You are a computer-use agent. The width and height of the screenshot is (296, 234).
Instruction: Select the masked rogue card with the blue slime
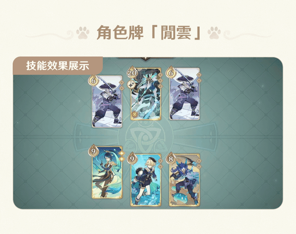pyautogui.click(x=184, y=180)
